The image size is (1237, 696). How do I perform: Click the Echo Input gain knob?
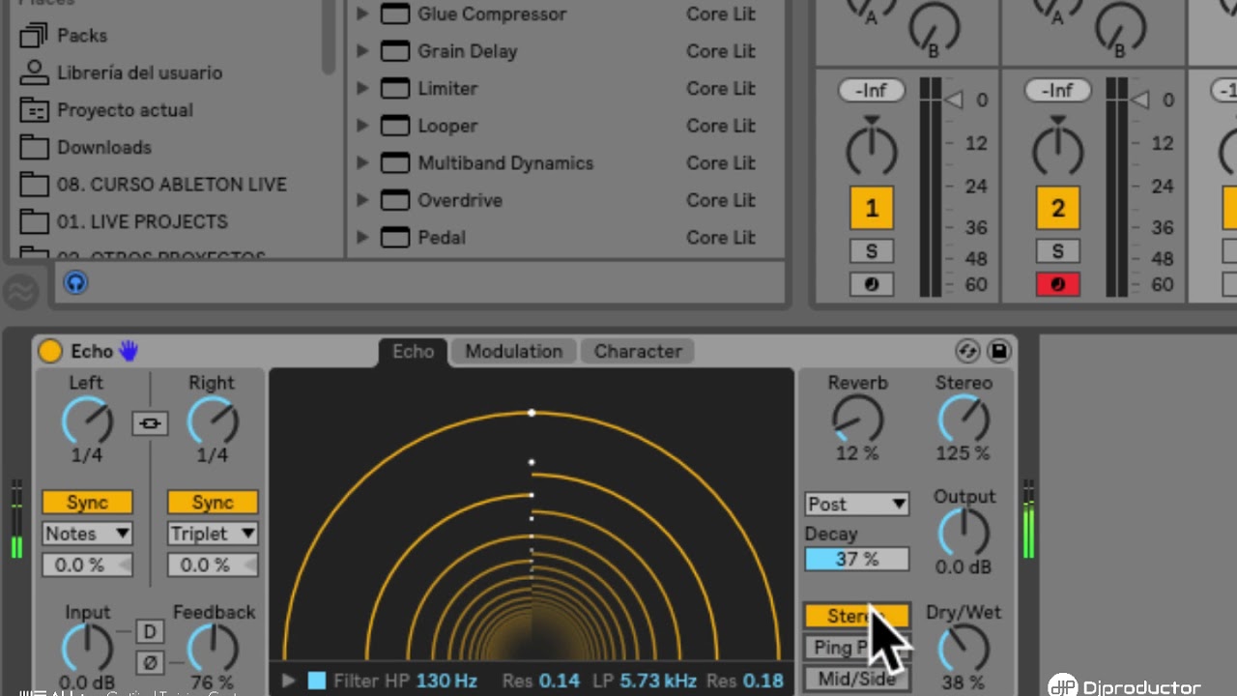point(87,649)
